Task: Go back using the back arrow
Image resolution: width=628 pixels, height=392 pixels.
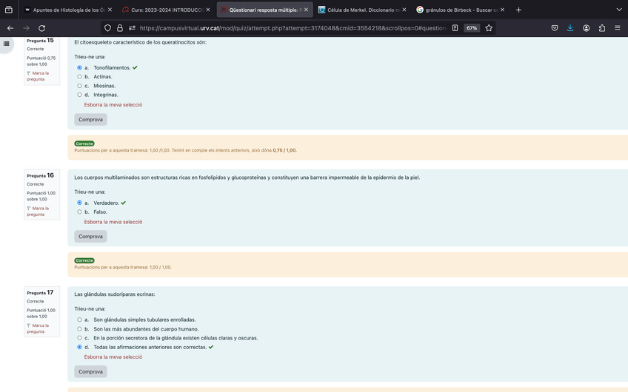Action: (x=10, y=28)
